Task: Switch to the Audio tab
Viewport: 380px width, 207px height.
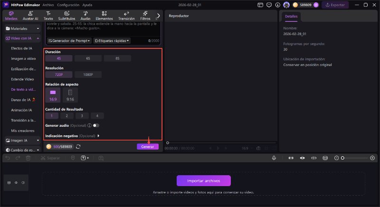Action: [x=85, y=16]
